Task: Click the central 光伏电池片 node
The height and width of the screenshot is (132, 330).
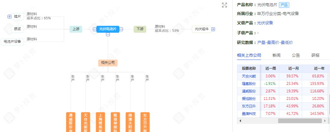Action: 108,29
